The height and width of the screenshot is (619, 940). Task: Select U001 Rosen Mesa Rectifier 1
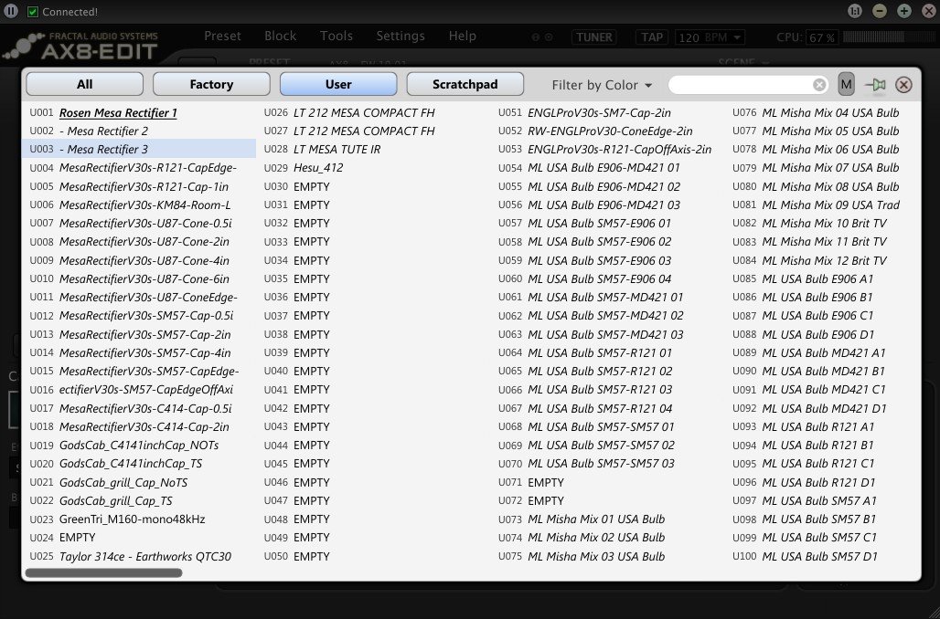(x=139, y=112)
